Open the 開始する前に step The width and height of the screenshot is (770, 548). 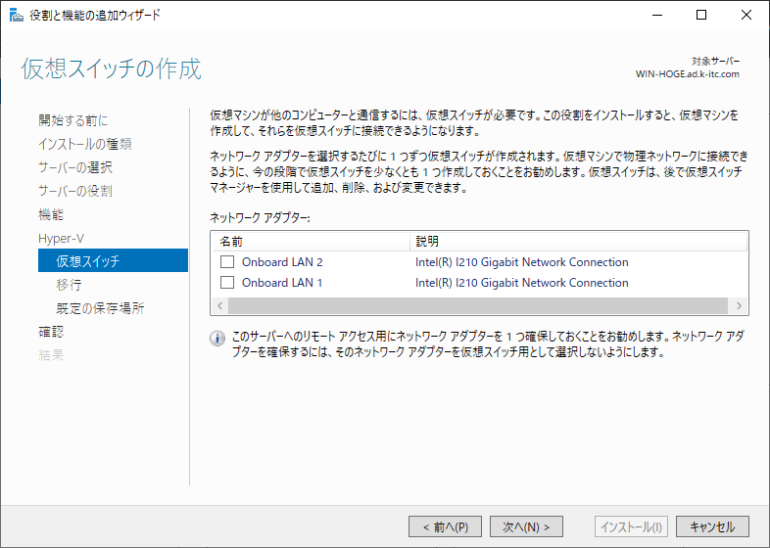73,120
